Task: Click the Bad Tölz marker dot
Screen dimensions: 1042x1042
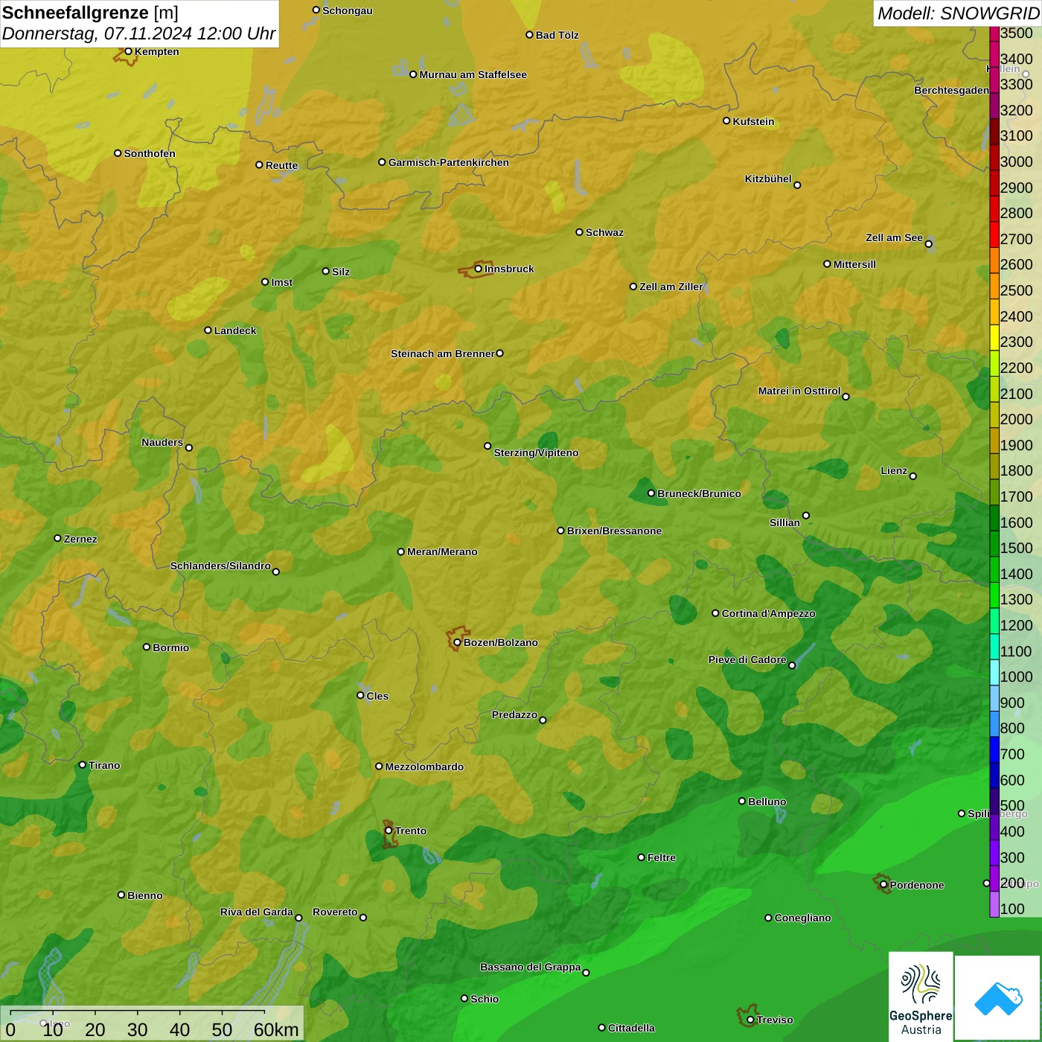Action: click(529, 34)
